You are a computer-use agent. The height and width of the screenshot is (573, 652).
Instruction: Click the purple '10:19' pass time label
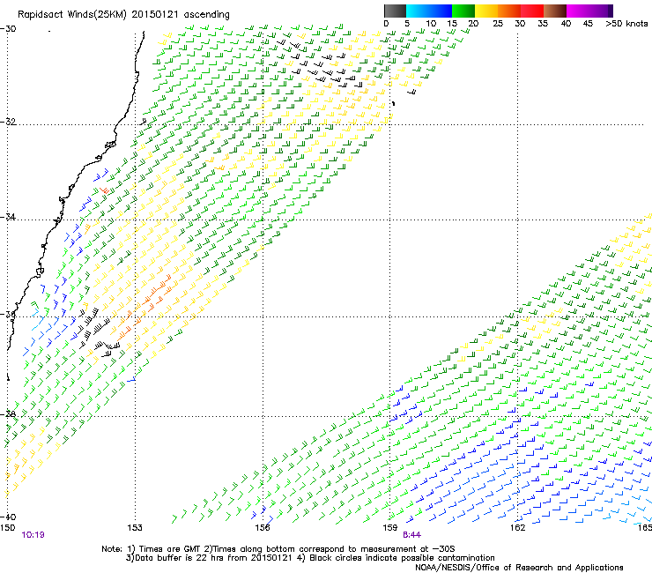click(33, 535)
